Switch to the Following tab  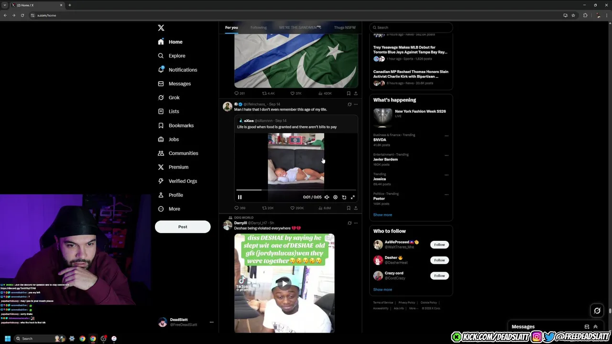click(259, 28)
